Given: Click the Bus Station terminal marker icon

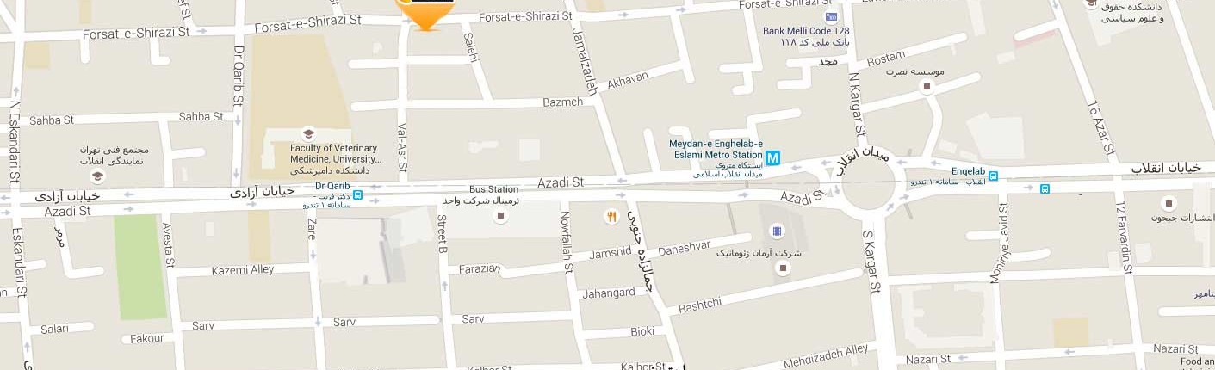Looking at the screenshot, I should point(499,215).
